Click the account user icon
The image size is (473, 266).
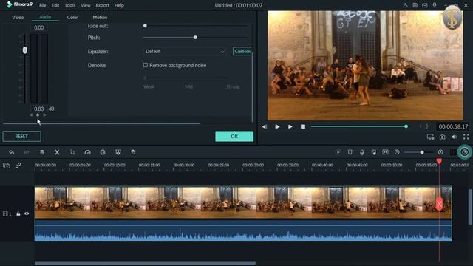(406, 5)
